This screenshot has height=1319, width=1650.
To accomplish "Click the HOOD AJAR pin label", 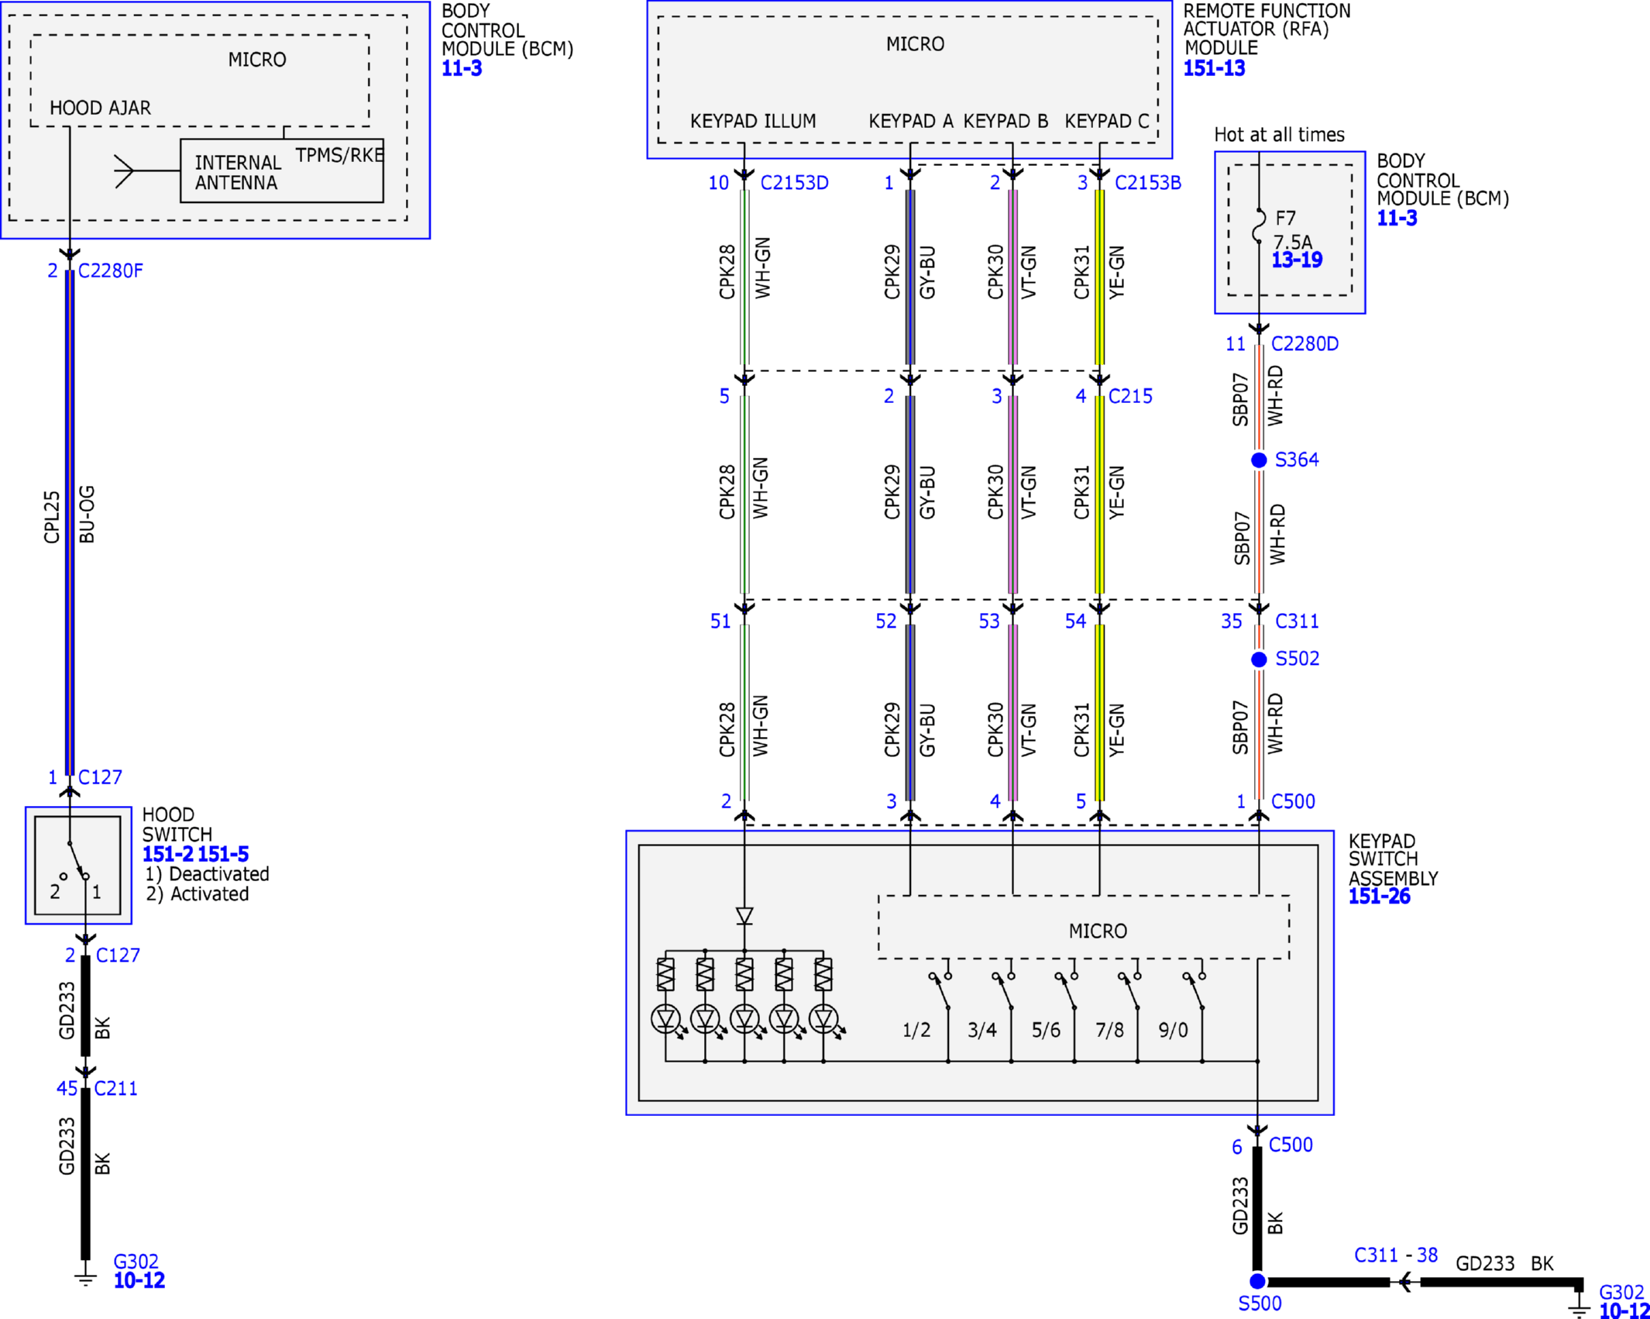I will click(100, 108).
